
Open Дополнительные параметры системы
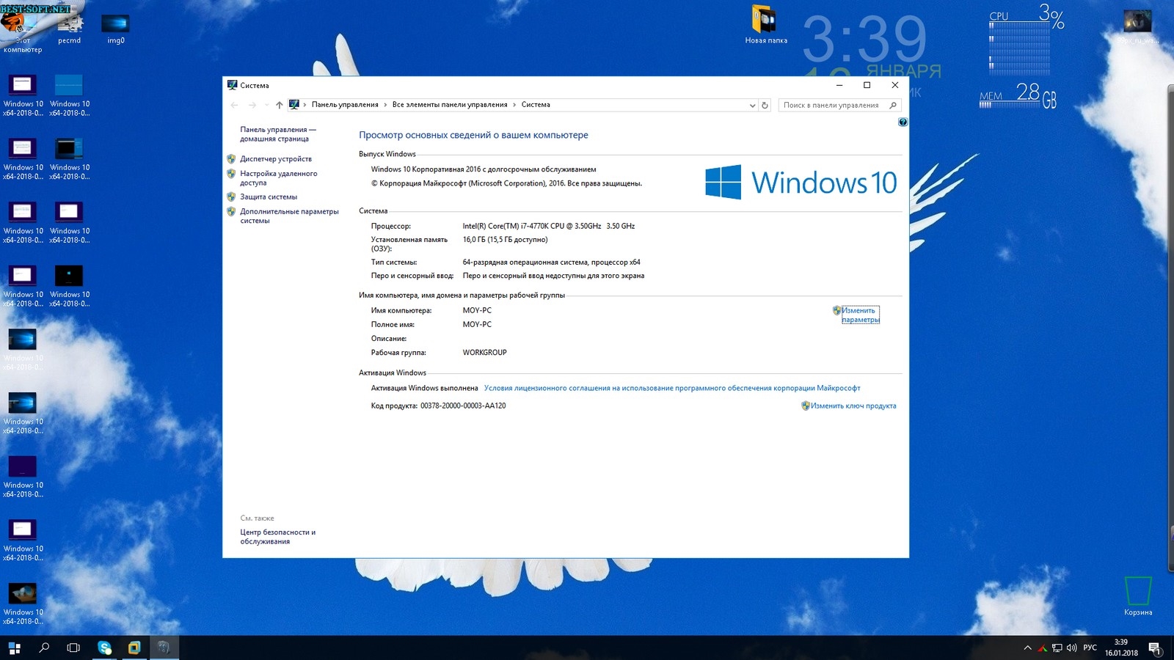click(289, 216)
